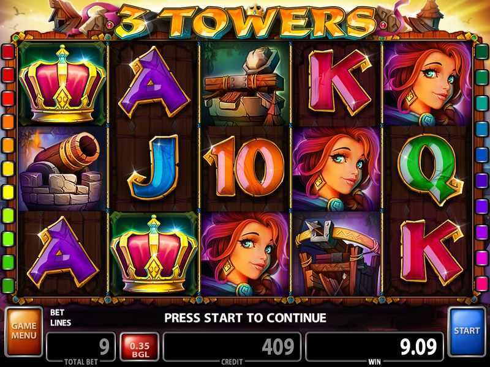Select the pink payline marker at bottom right

pos(481,283)
